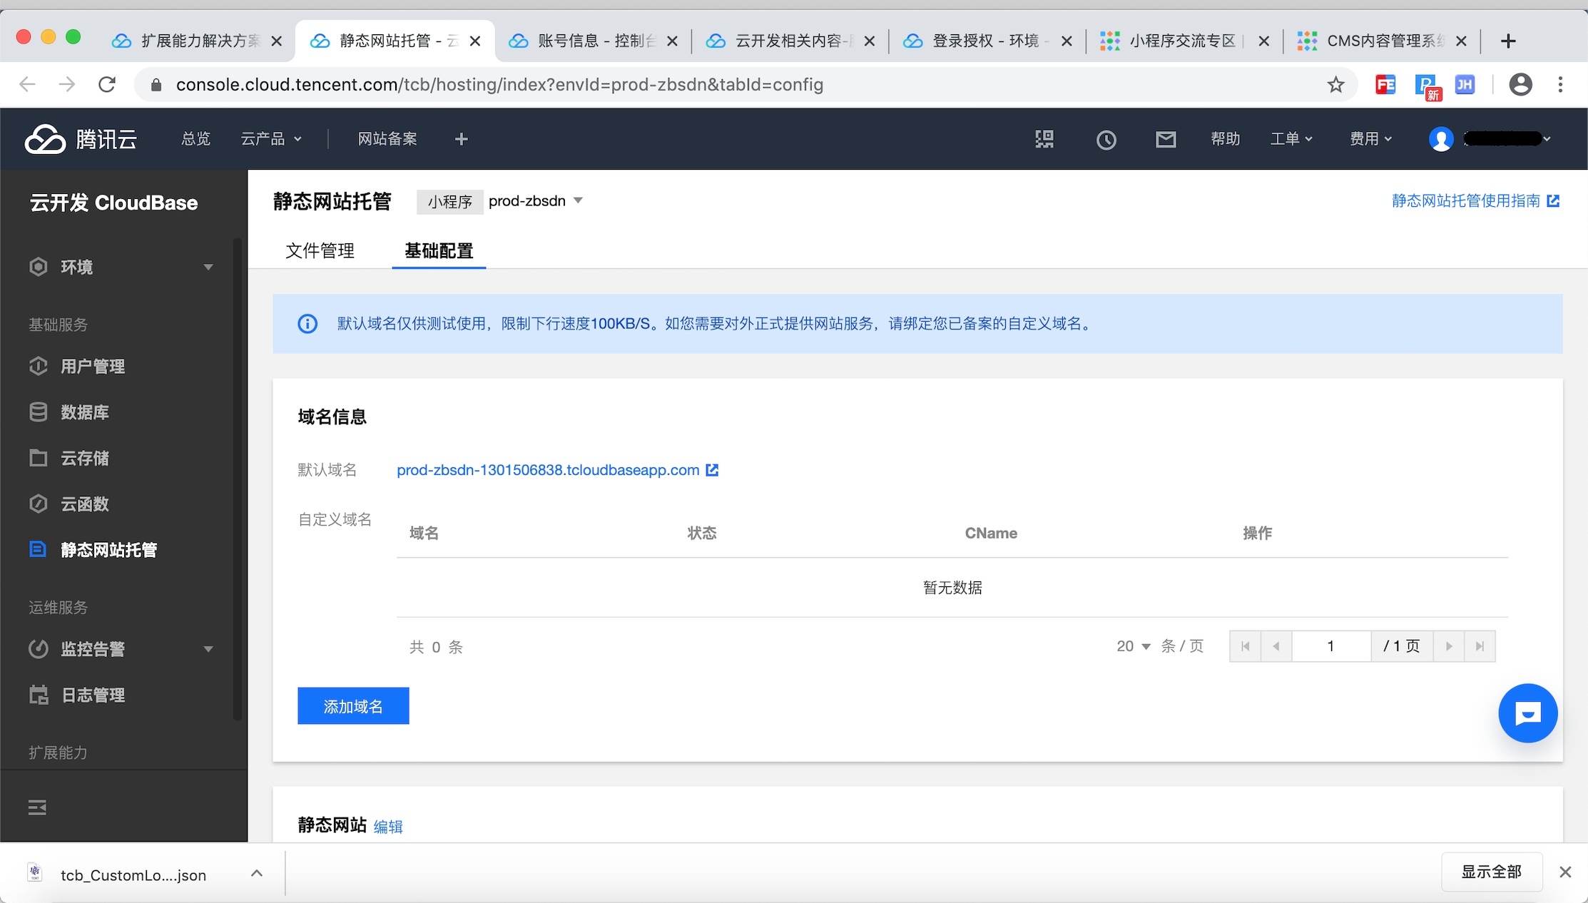This screenshot has width=1588, height=903.
Task: Bookmark page with the star icon
Action: (1335, 85)
